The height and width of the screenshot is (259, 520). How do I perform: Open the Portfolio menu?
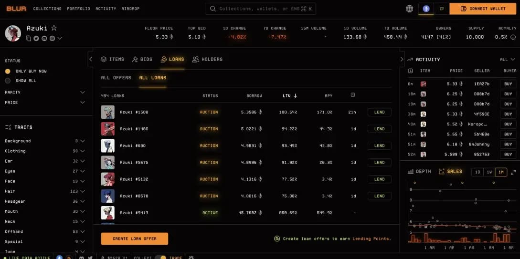coord(79,9)
